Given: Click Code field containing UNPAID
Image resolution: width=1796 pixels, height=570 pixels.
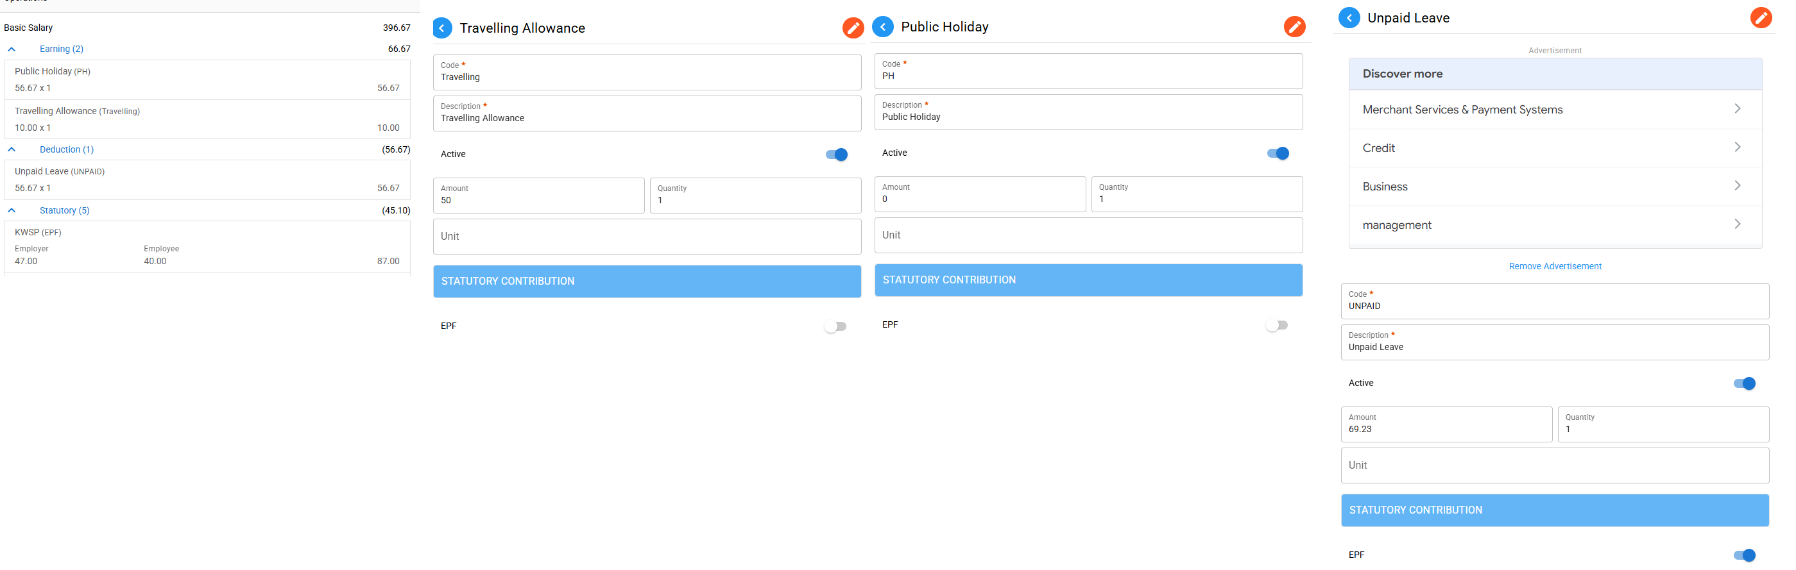Looking at the screenshot, I should click(x=1555, y=301).
